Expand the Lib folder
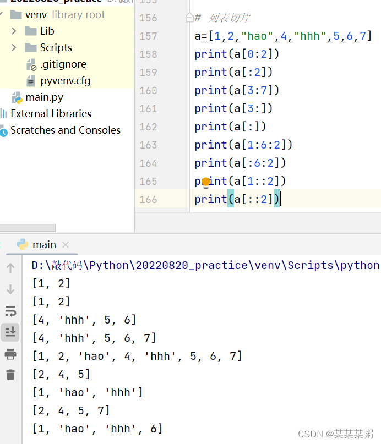 (x=14, y=31)
